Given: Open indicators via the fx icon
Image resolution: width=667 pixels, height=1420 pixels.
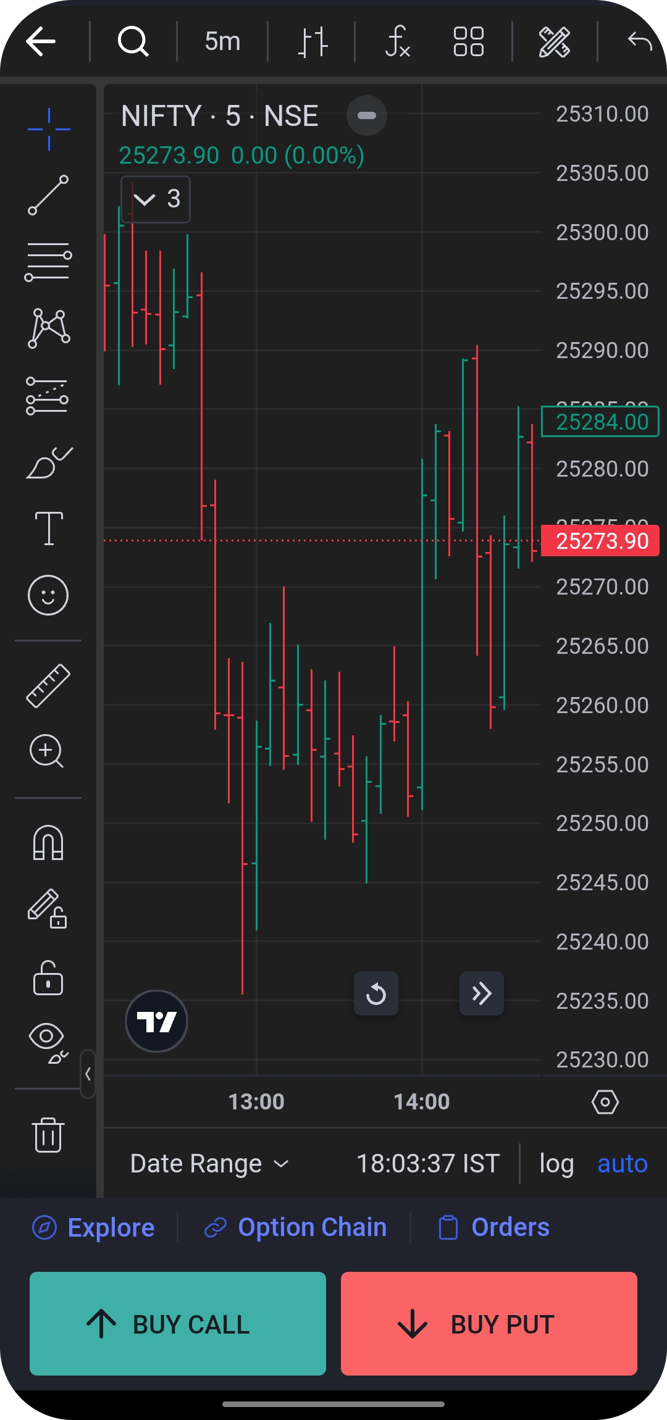Looking at the screenshot, I should 397,42.
